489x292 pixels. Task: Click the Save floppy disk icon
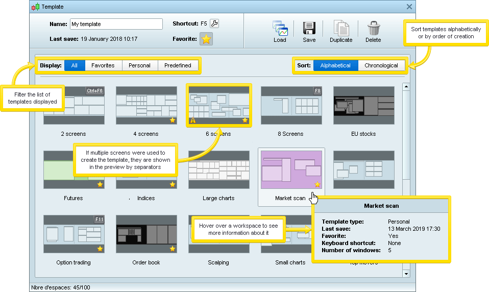309,29
